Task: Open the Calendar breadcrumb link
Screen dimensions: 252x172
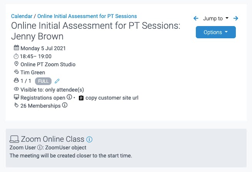Action: click(x=22, y=16)
